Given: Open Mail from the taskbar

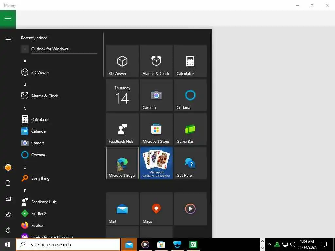Looking at the screenshot, I should [x=129, y=244].
